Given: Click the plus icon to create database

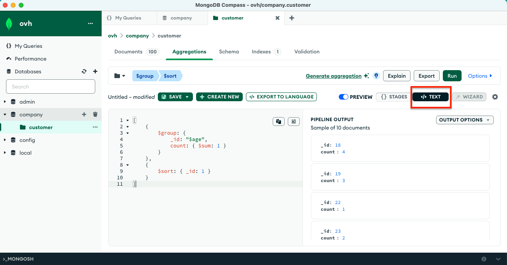Looking at the screenshot, I should 95,71.
